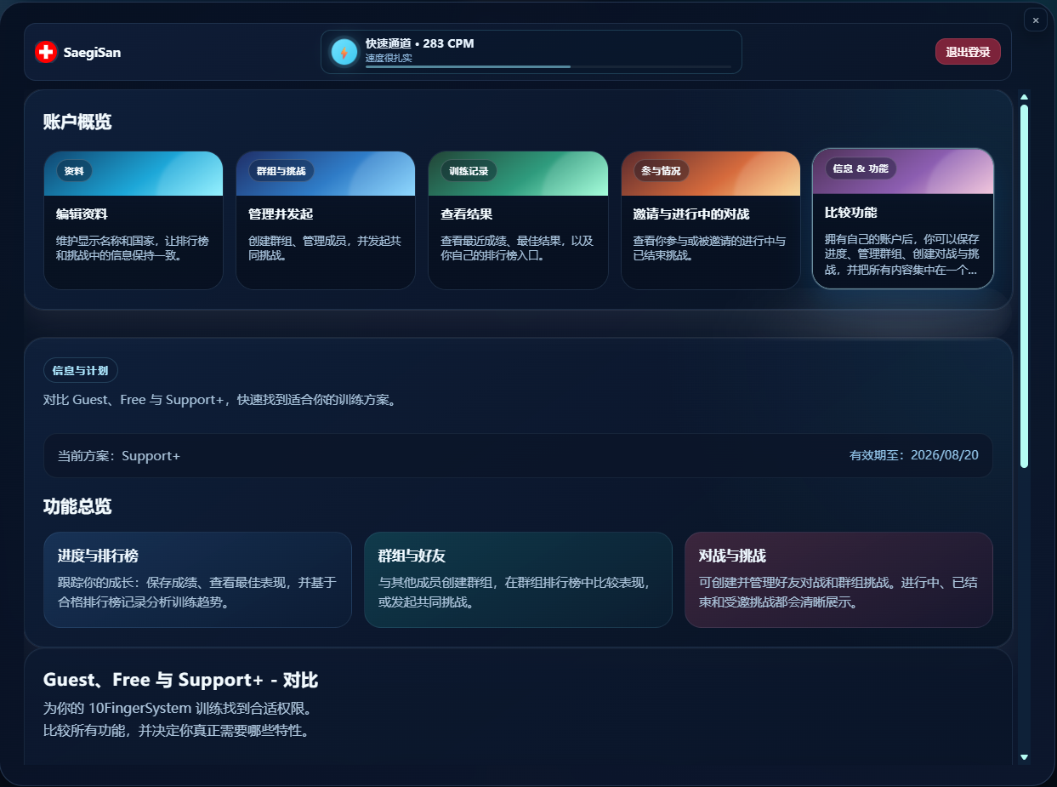Click the 信息 & 功能 badge label

pyautogui.click(x=861, y=168)
